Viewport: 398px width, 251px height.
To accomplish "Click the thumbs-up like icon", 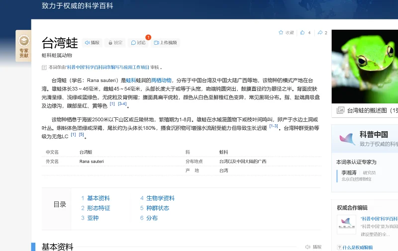I will pos(302,33).
